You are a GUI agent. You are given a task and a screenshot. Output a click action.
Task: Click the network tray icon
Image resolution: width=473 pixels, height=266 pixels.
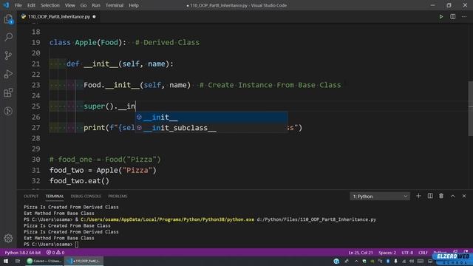coord(404,261)
